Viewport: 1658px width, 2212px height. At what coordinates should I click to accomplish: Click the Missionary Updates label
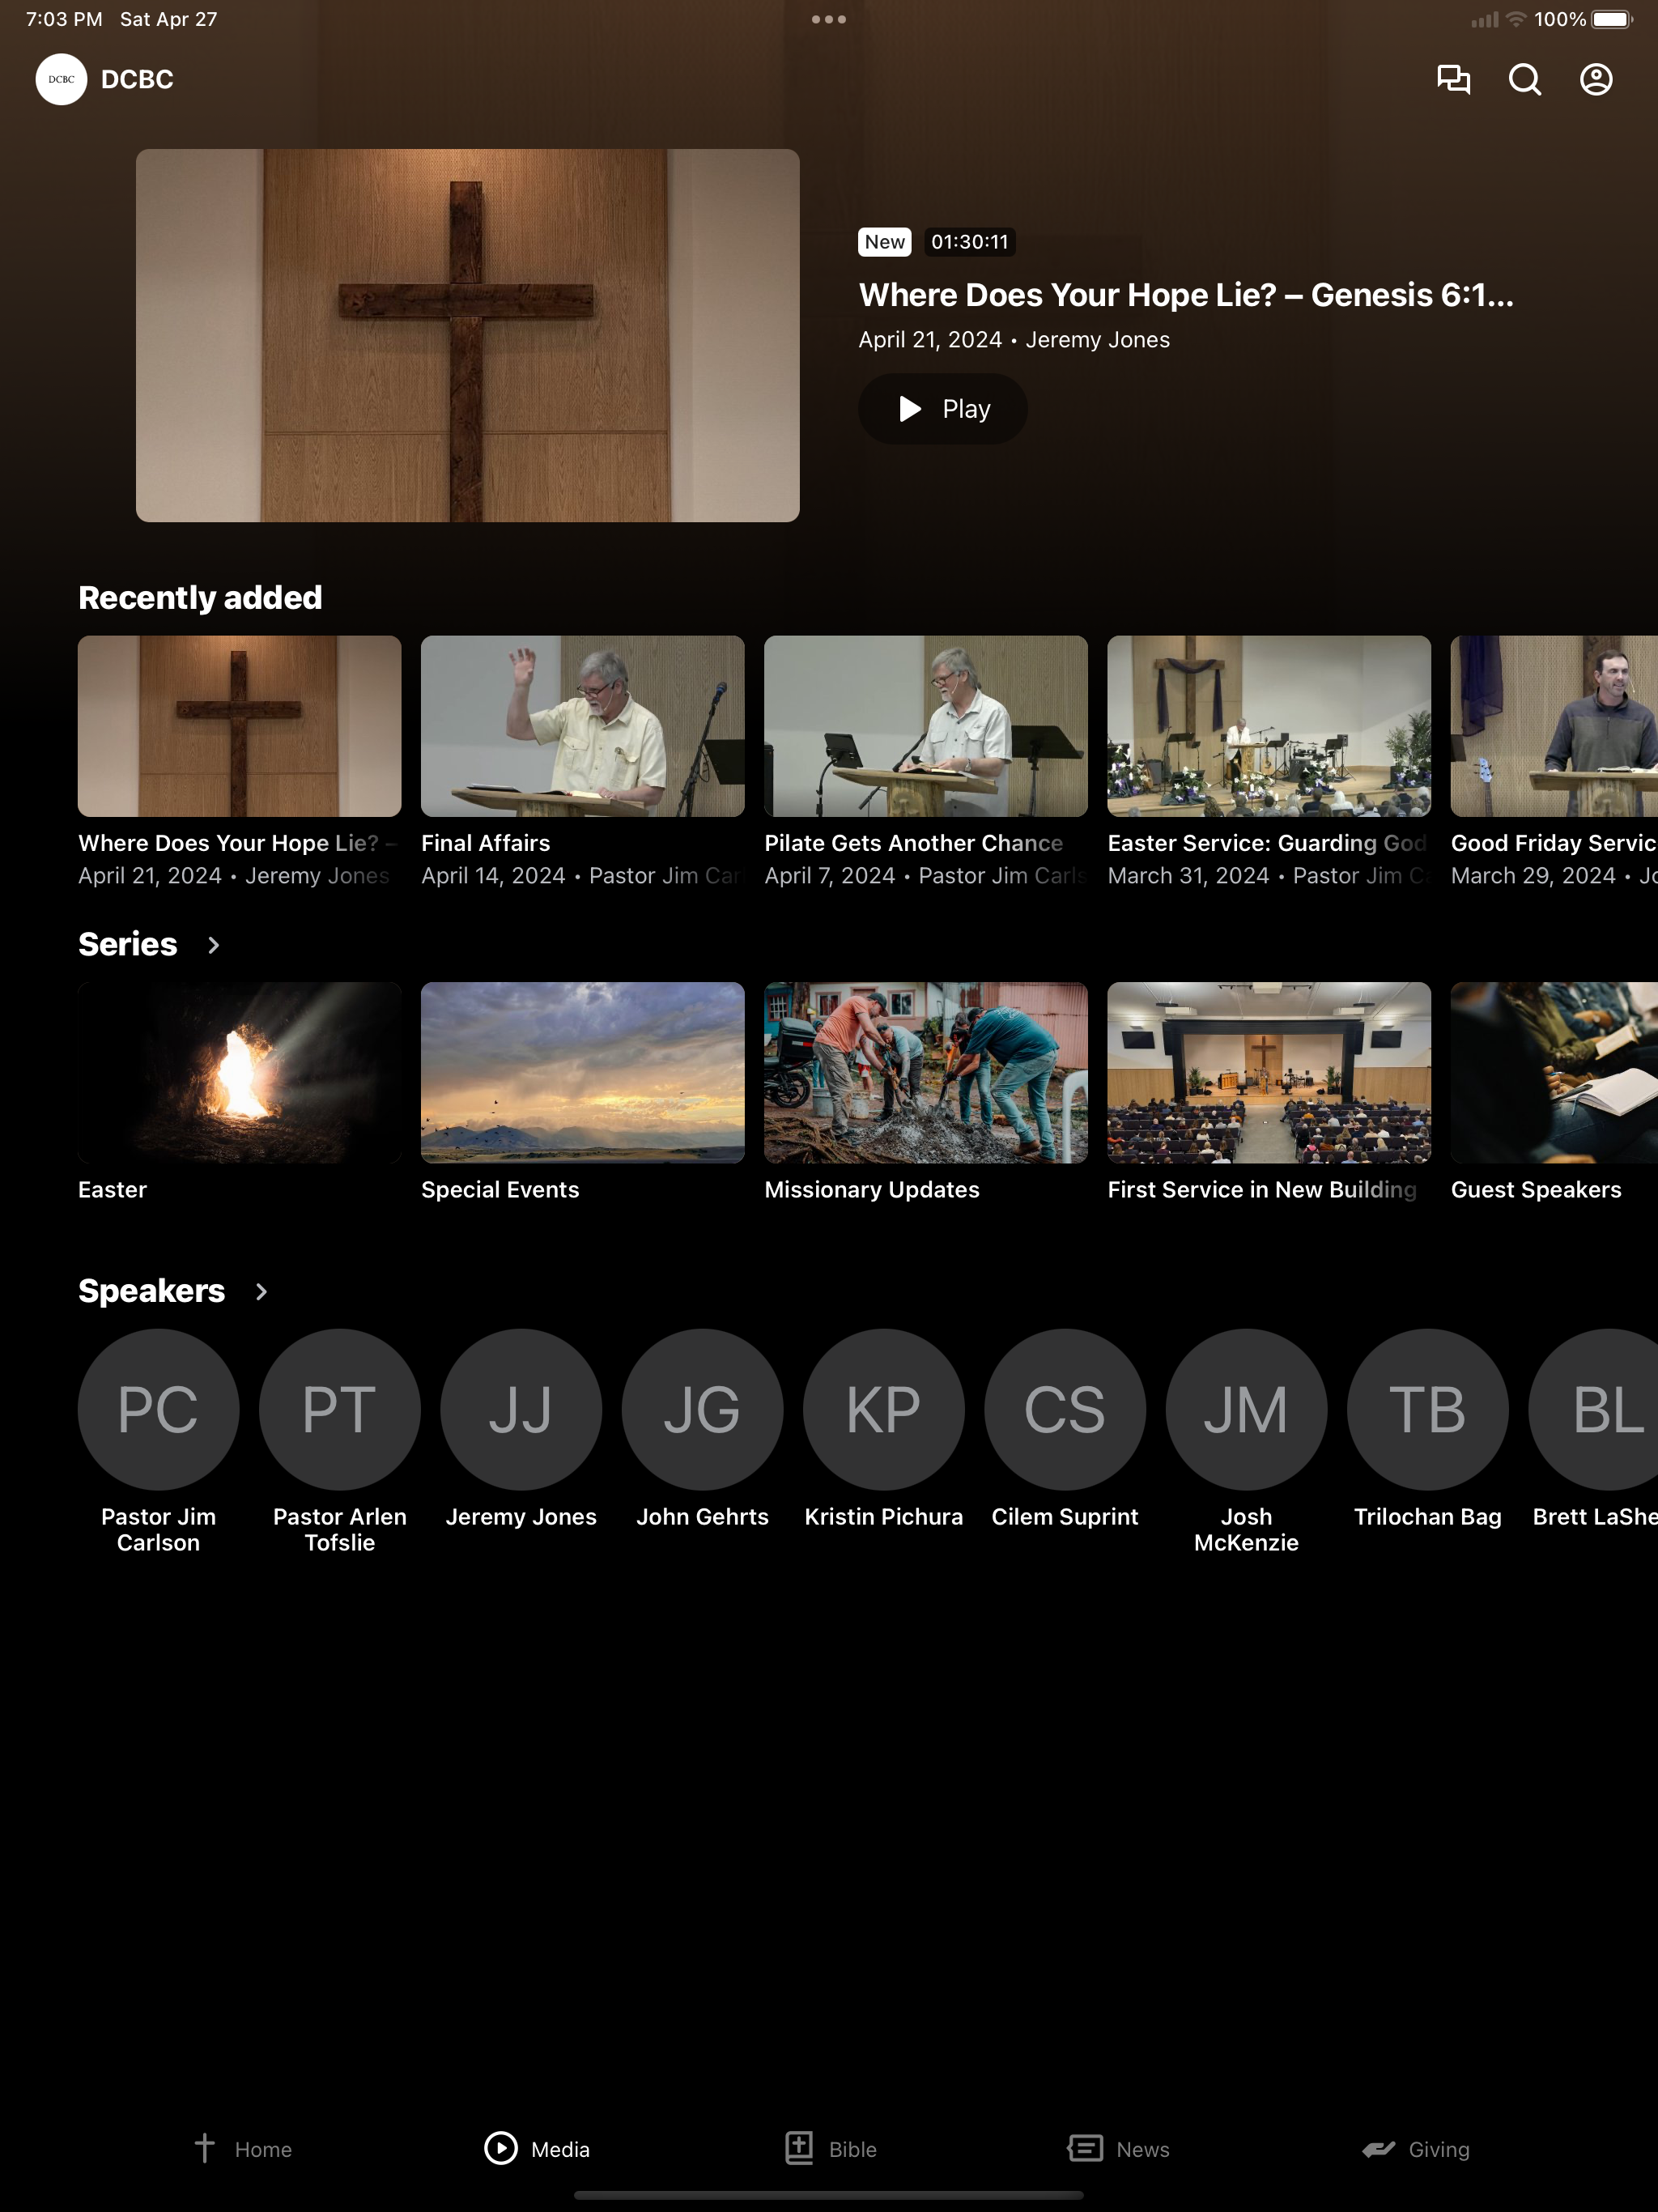(x=872, y=1190)
